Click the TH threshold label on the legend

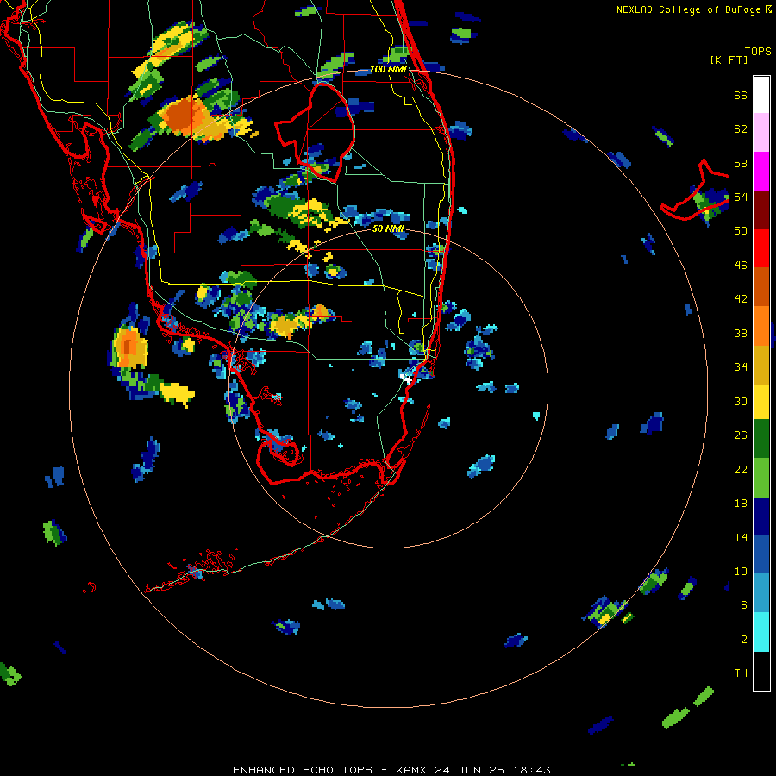741,673
